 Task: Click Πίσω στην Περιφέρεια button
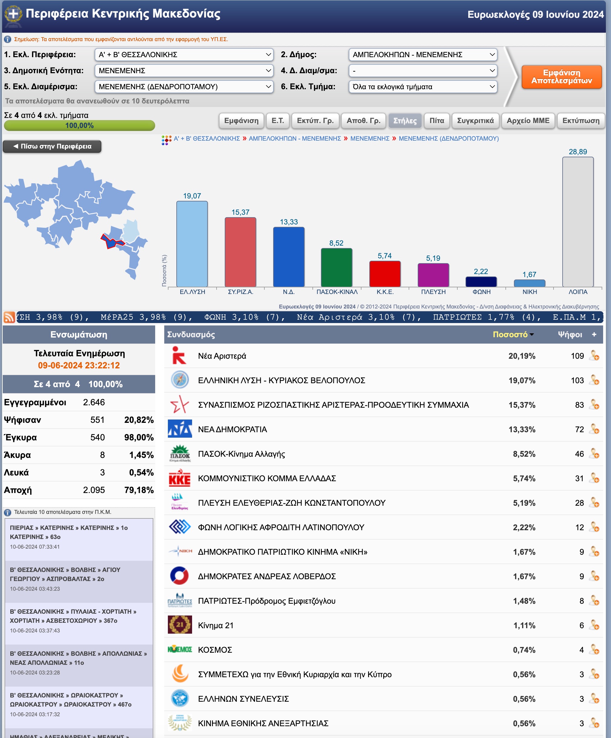click(52, 146)
